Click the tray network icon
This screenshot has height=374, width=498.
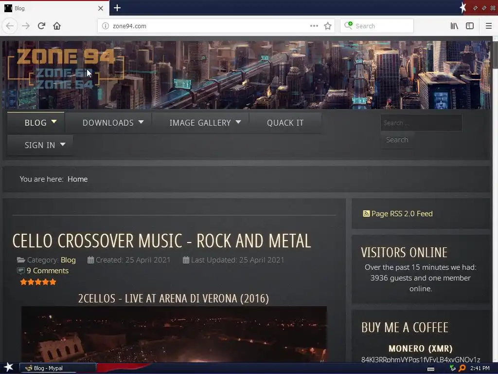click(453, 368)
